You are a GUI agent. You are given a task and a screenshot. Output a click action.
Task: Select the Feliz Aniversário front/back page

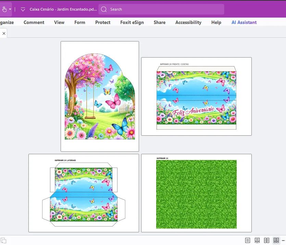click(x=197, y=97)
